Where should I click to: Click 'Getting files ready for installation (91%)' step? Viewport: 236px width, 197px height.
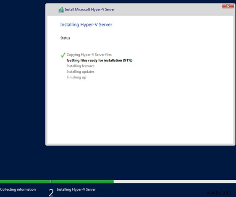coord(100,60)
